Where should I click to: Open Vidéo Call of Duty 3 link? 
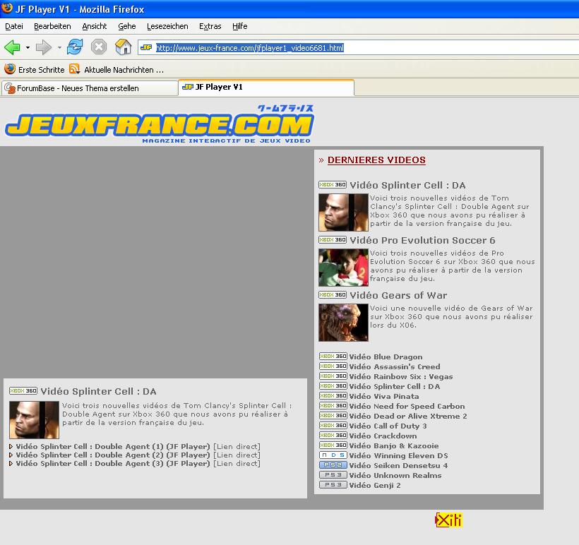[388, 426]
